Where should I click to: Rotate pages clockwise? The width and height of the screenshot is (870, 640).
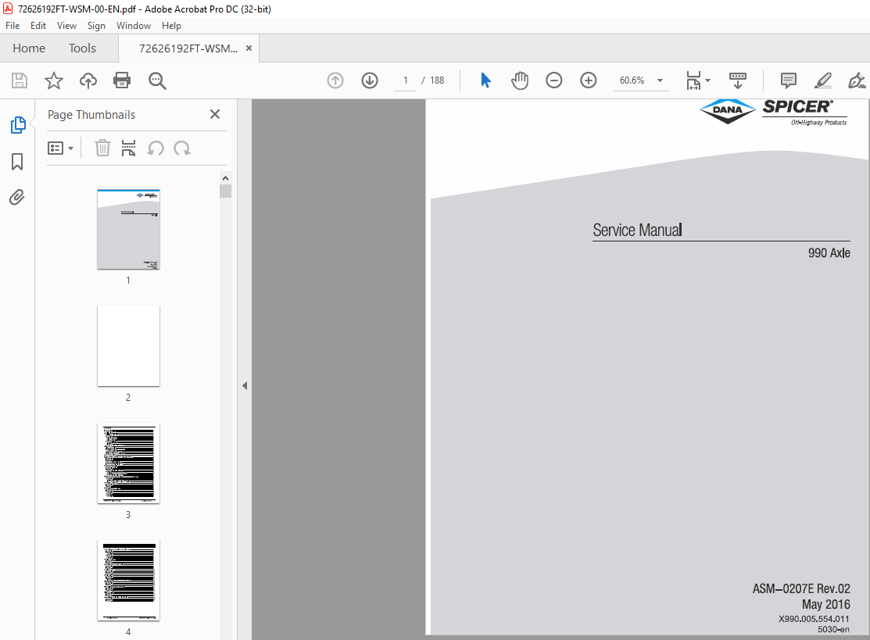[x=182, y=148]
